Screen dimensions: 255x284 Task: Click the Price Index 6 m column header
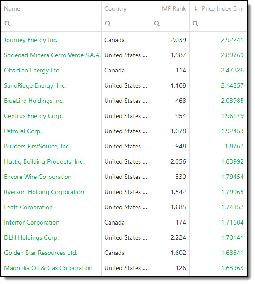[222, 8]
